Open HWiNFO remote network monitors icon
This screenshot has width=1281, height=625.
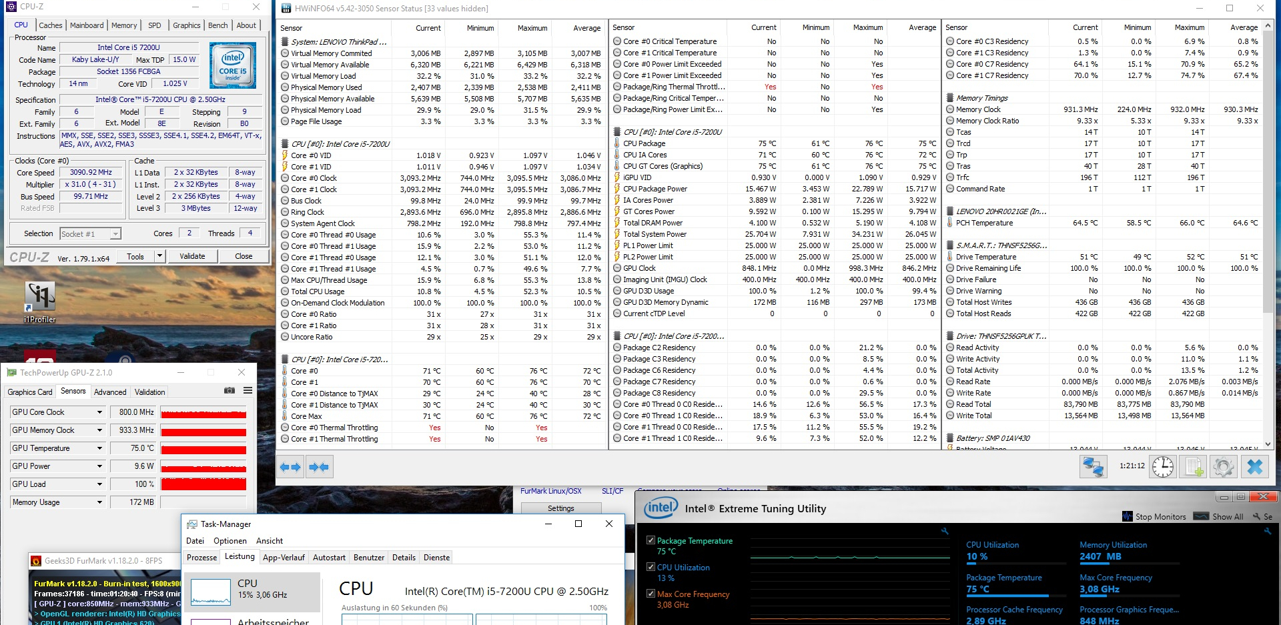click(1093, 467)
